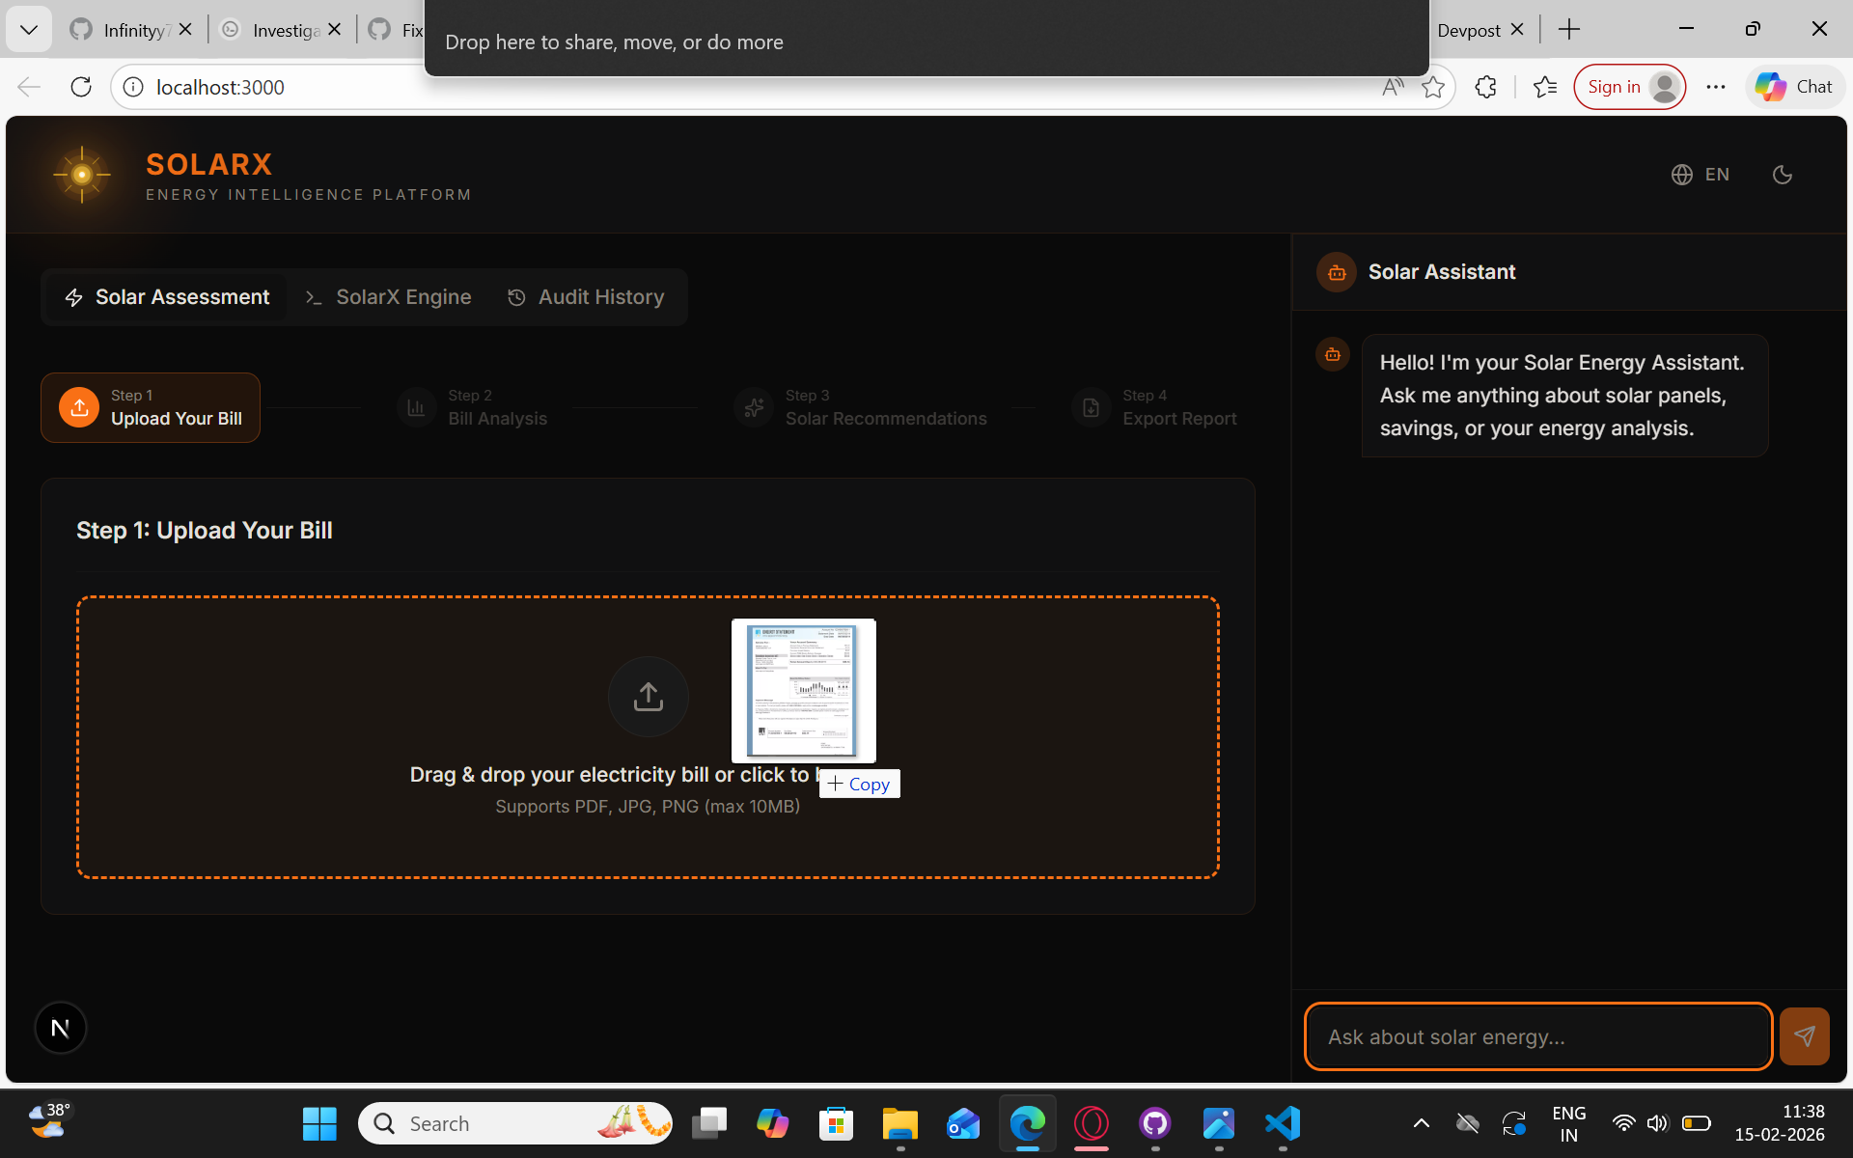Viewport: 1853px width, 1158px height.
Task: Open Visual Studio Code from taskbar
Action: pos(1283,1123)
